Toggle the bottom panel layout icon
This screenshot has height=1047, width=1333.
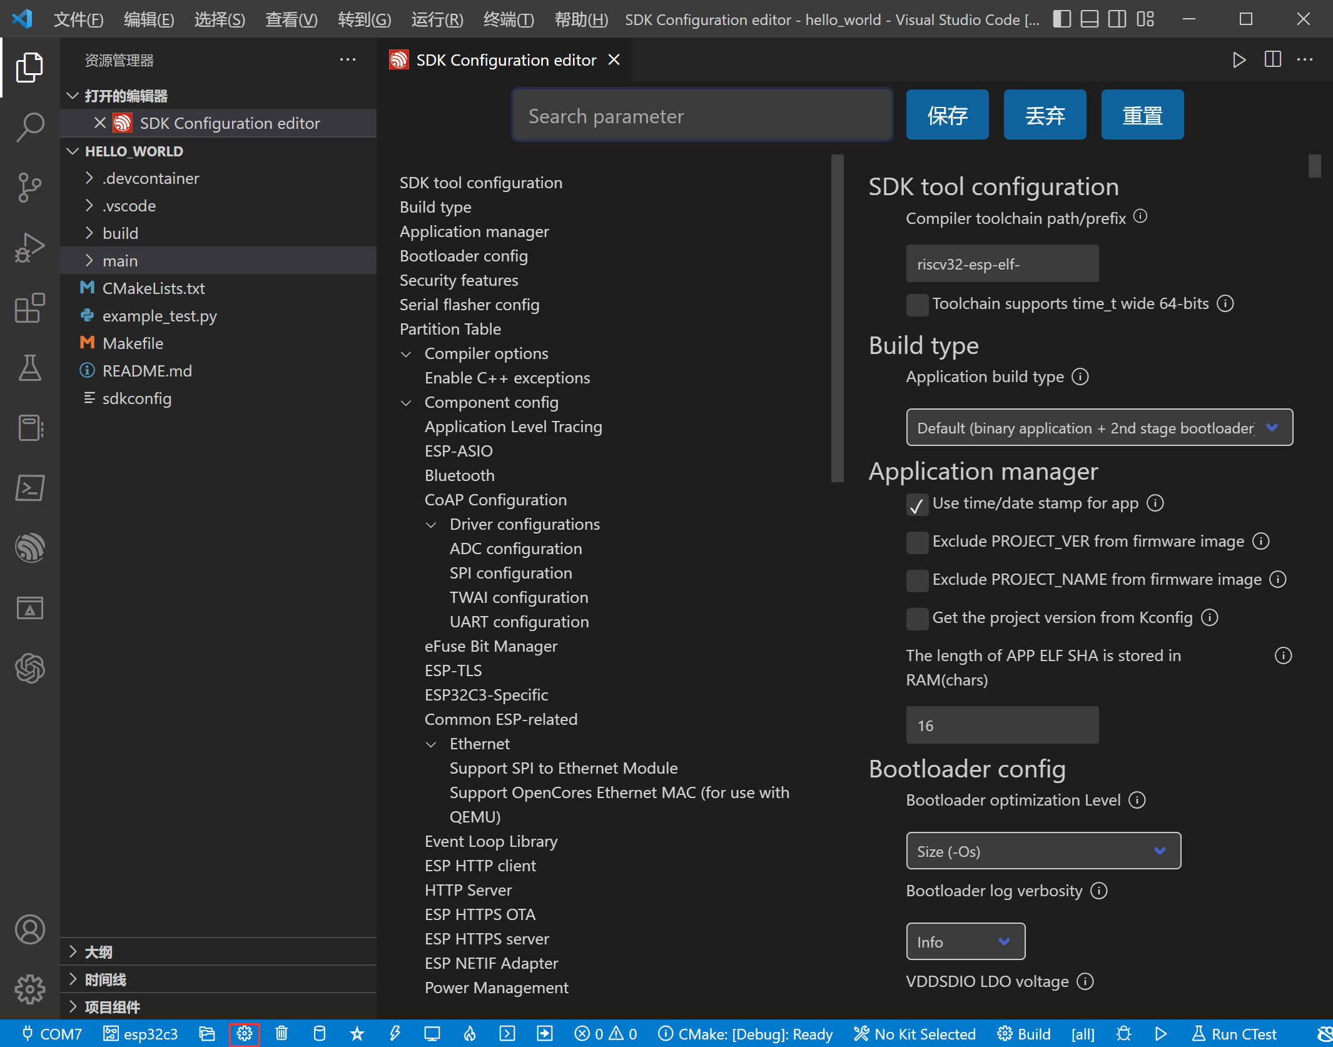1089,19
